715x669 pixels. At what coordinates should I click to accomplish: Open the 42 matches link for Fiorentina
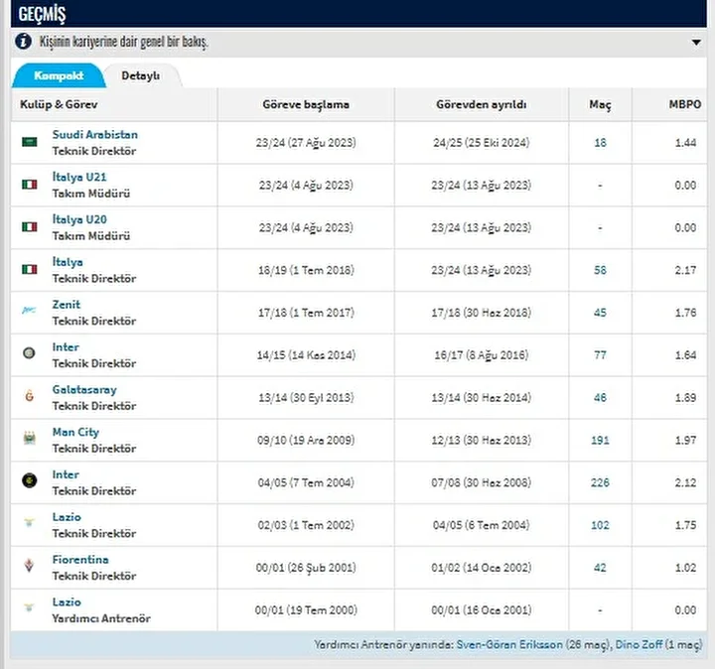(x=600, y=568)
